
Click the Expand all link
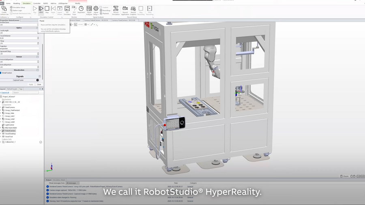[x=5, y=92]
